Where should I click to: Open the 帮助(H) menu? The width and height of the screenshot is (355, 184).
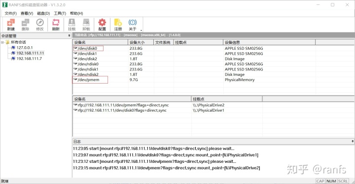pos(76,13)
